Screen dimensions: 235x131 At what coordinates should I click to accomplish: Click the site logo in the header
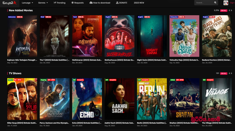pyautogui.click(x=10, y=3)
